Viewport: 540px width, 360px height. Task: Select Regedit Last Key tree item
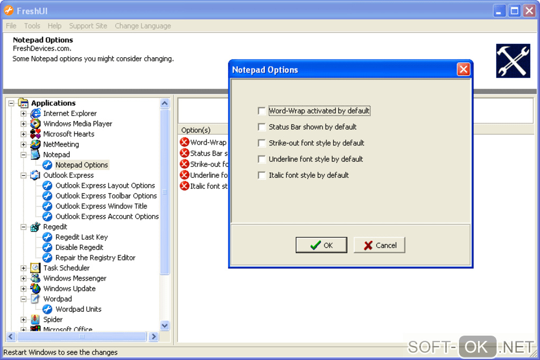[x=82, y=237]
